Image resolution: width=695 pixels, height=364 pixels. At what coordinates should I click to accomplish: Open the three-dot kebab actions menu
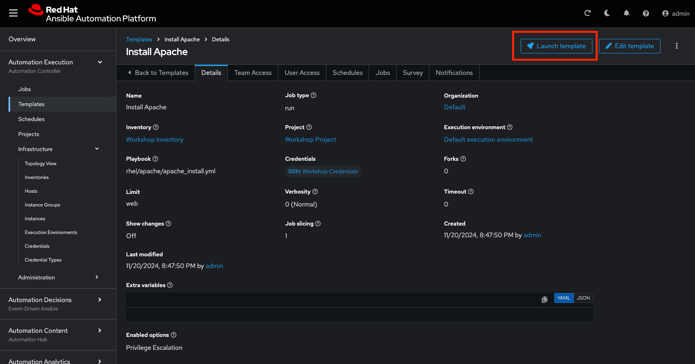676,46
